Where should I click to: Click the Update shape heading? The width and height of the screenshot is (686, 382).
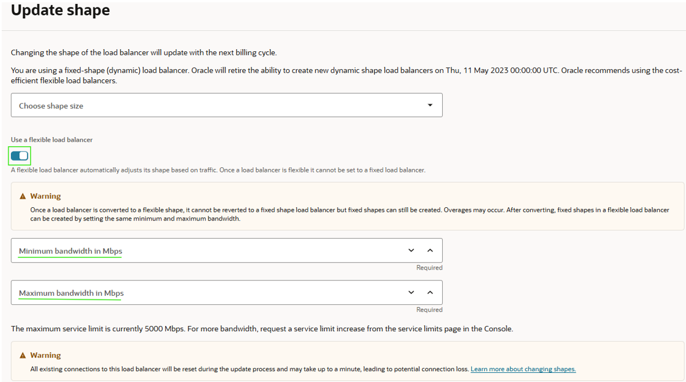(61, 10)
